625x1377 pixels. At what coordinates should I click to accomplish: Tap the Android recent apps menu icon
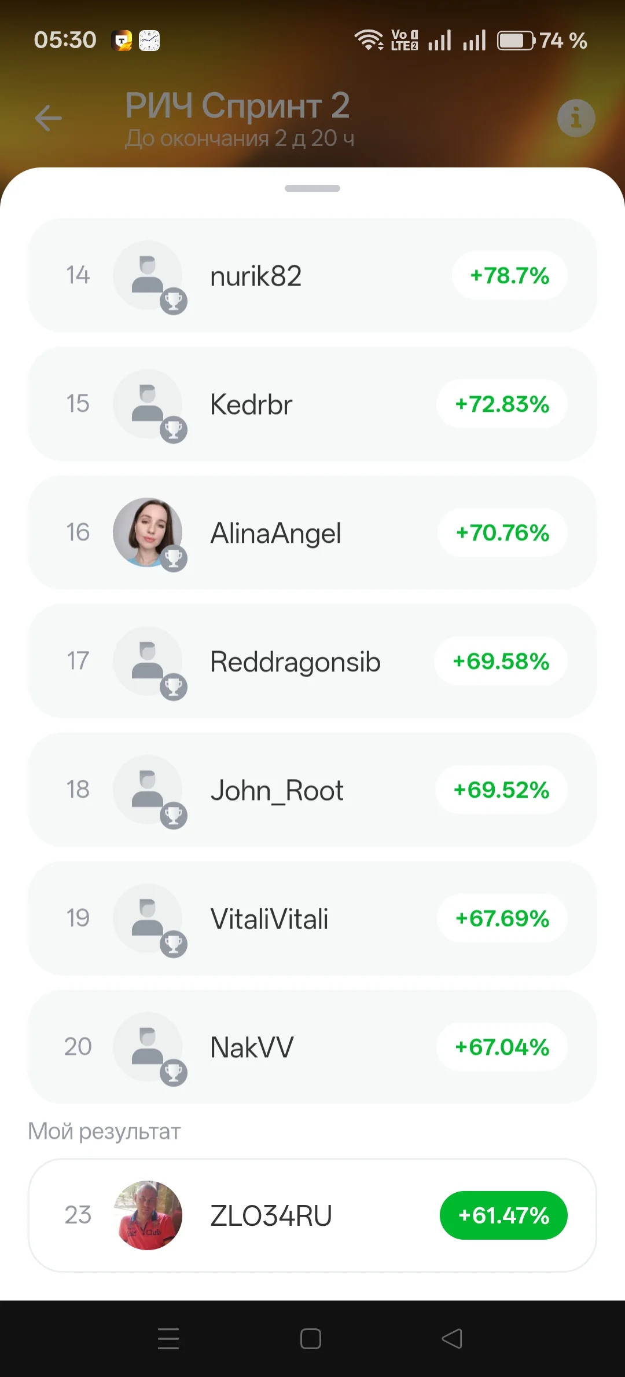pos(168,1338)
